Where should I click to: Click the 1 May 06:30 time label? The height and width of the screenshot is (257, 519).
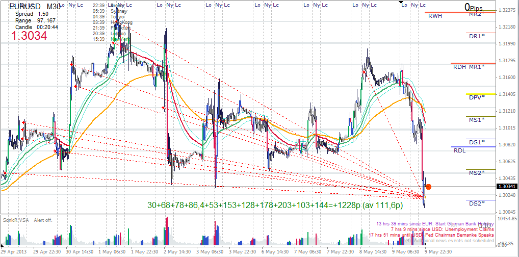(x=111, y=252)
